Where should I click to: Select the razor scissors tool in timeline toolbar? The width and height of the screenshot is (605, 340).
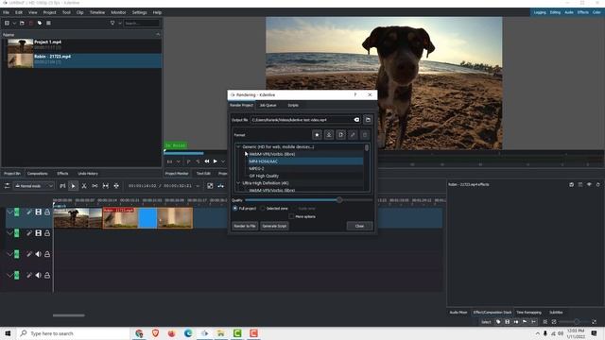[x=84, y=186]
